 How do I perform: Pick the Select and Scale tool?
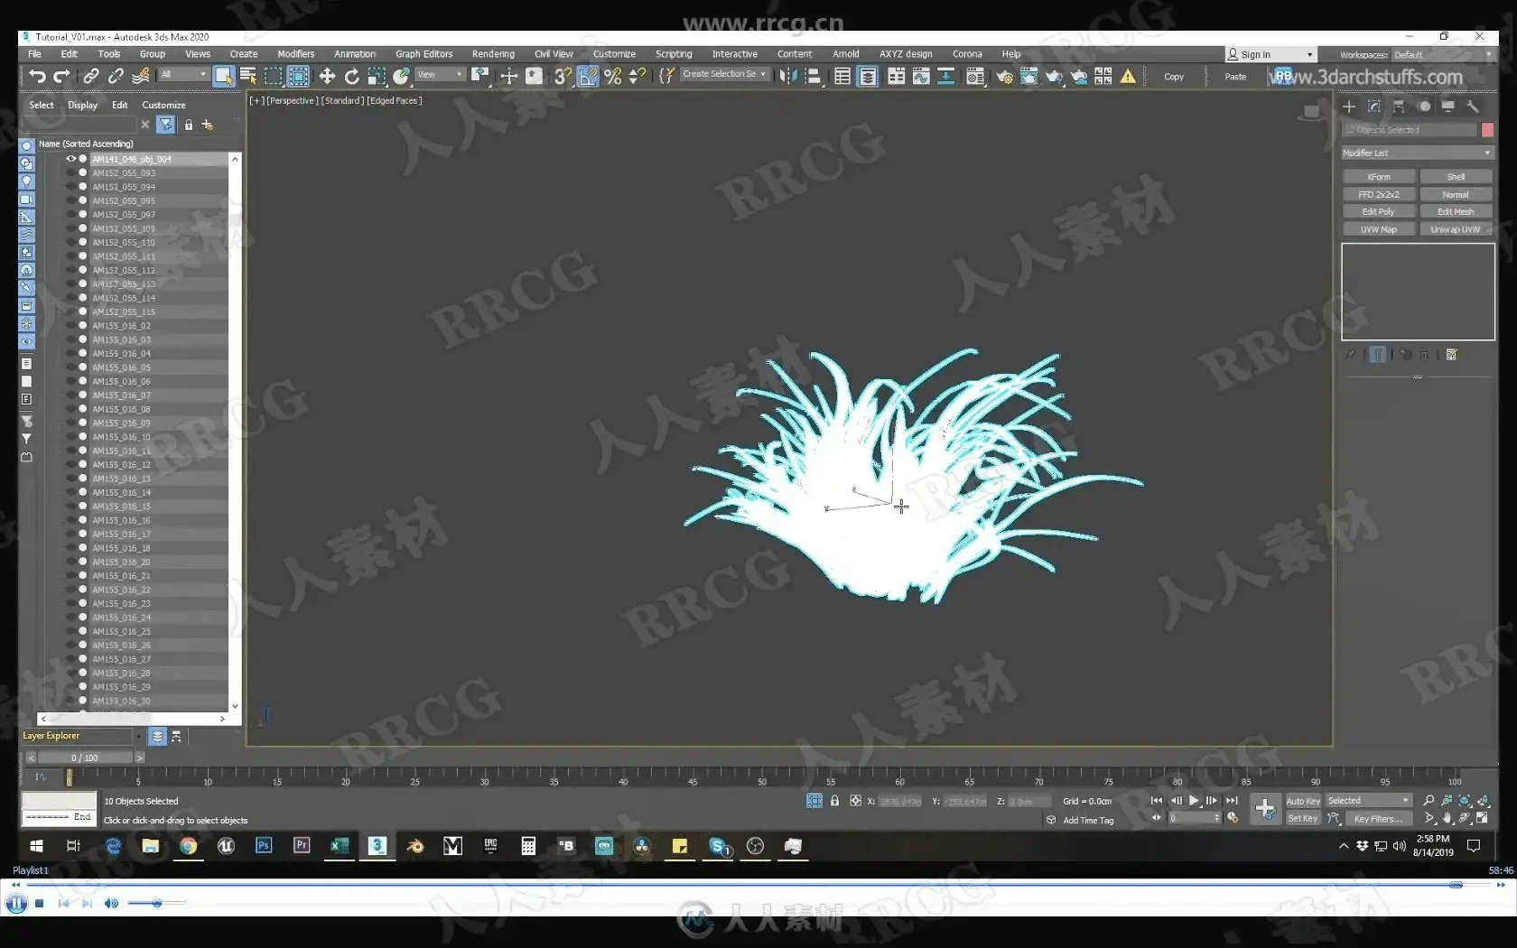[x=377, y=77]
